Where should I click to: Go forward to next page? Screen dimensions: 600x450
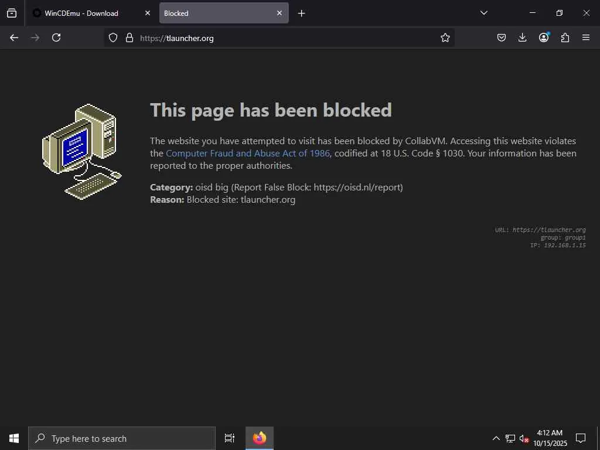[x=35, y=37]
